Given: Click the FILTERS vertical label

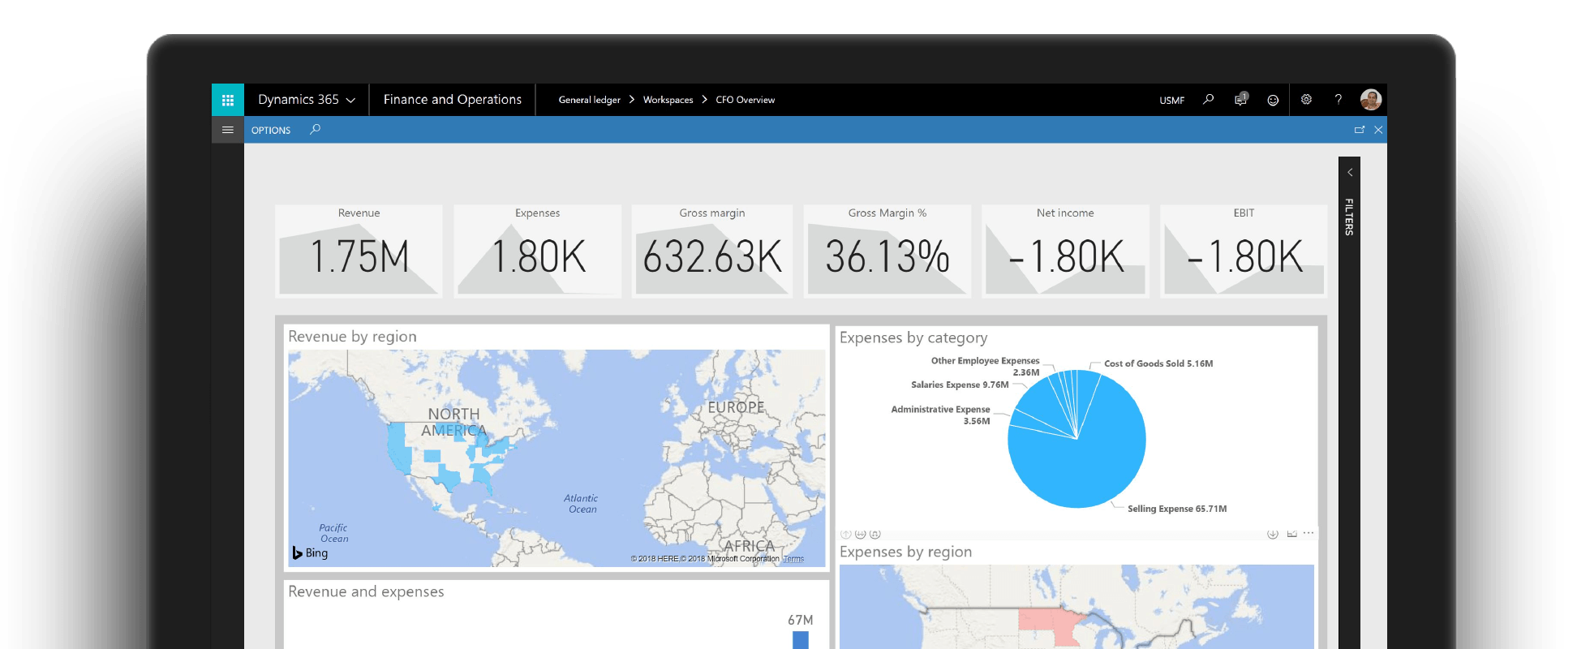Looking at the screenshot, I should point(1349,217).
